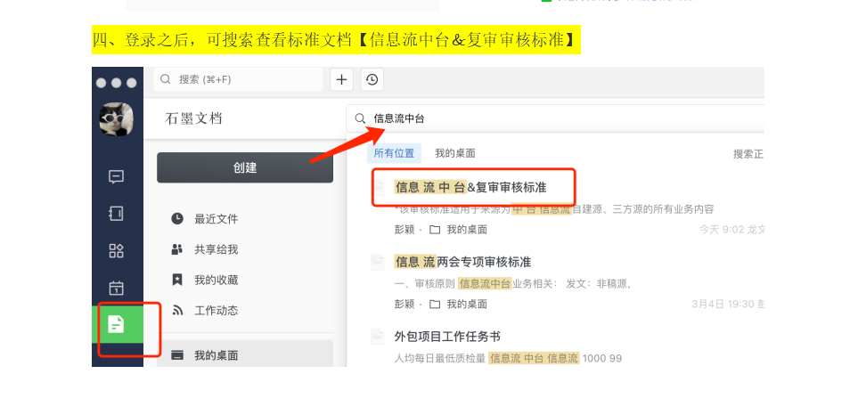Open 工作动态 in the sidebar
This screenshot has height=415, width=858.
click(217, 311)
